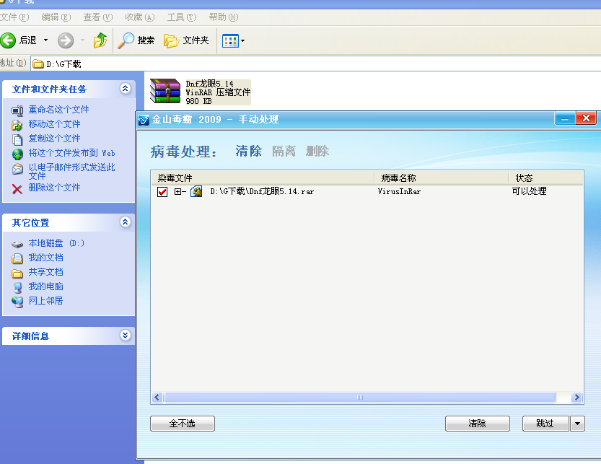Viewport: 601px width, 464px height.
Task: Open the Views mode dropdown button
Action: coord(234,40)
